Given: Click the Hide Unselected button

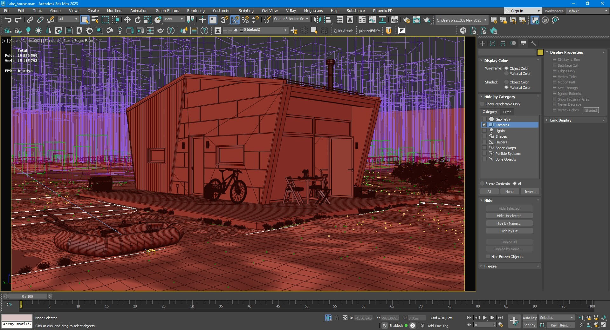Looking at the screenshot, I should (x=509, y=216).
